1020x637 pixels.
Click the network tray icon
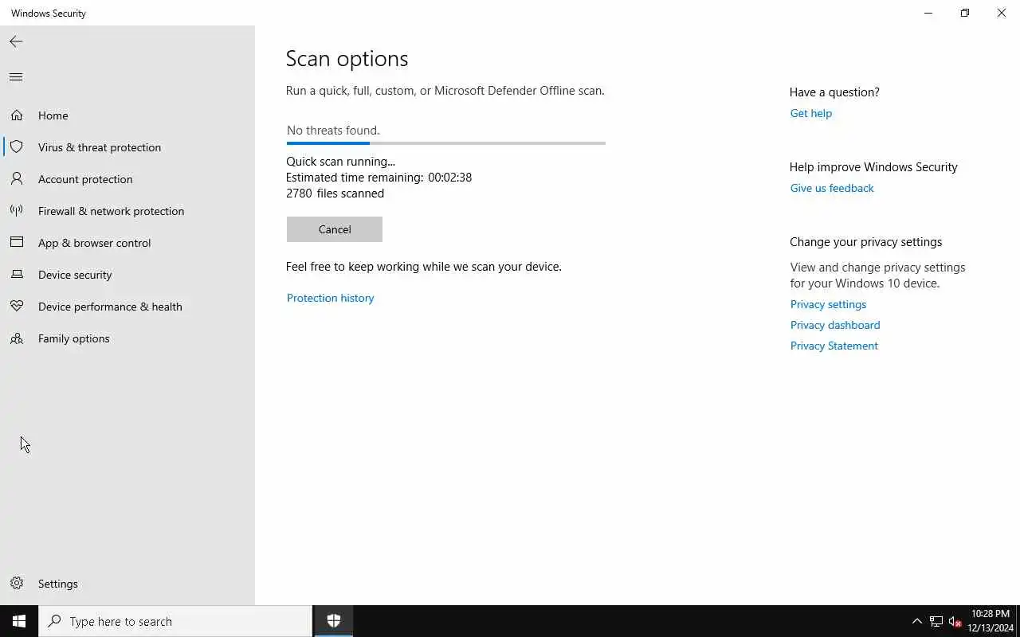click(x=936, y=621)
